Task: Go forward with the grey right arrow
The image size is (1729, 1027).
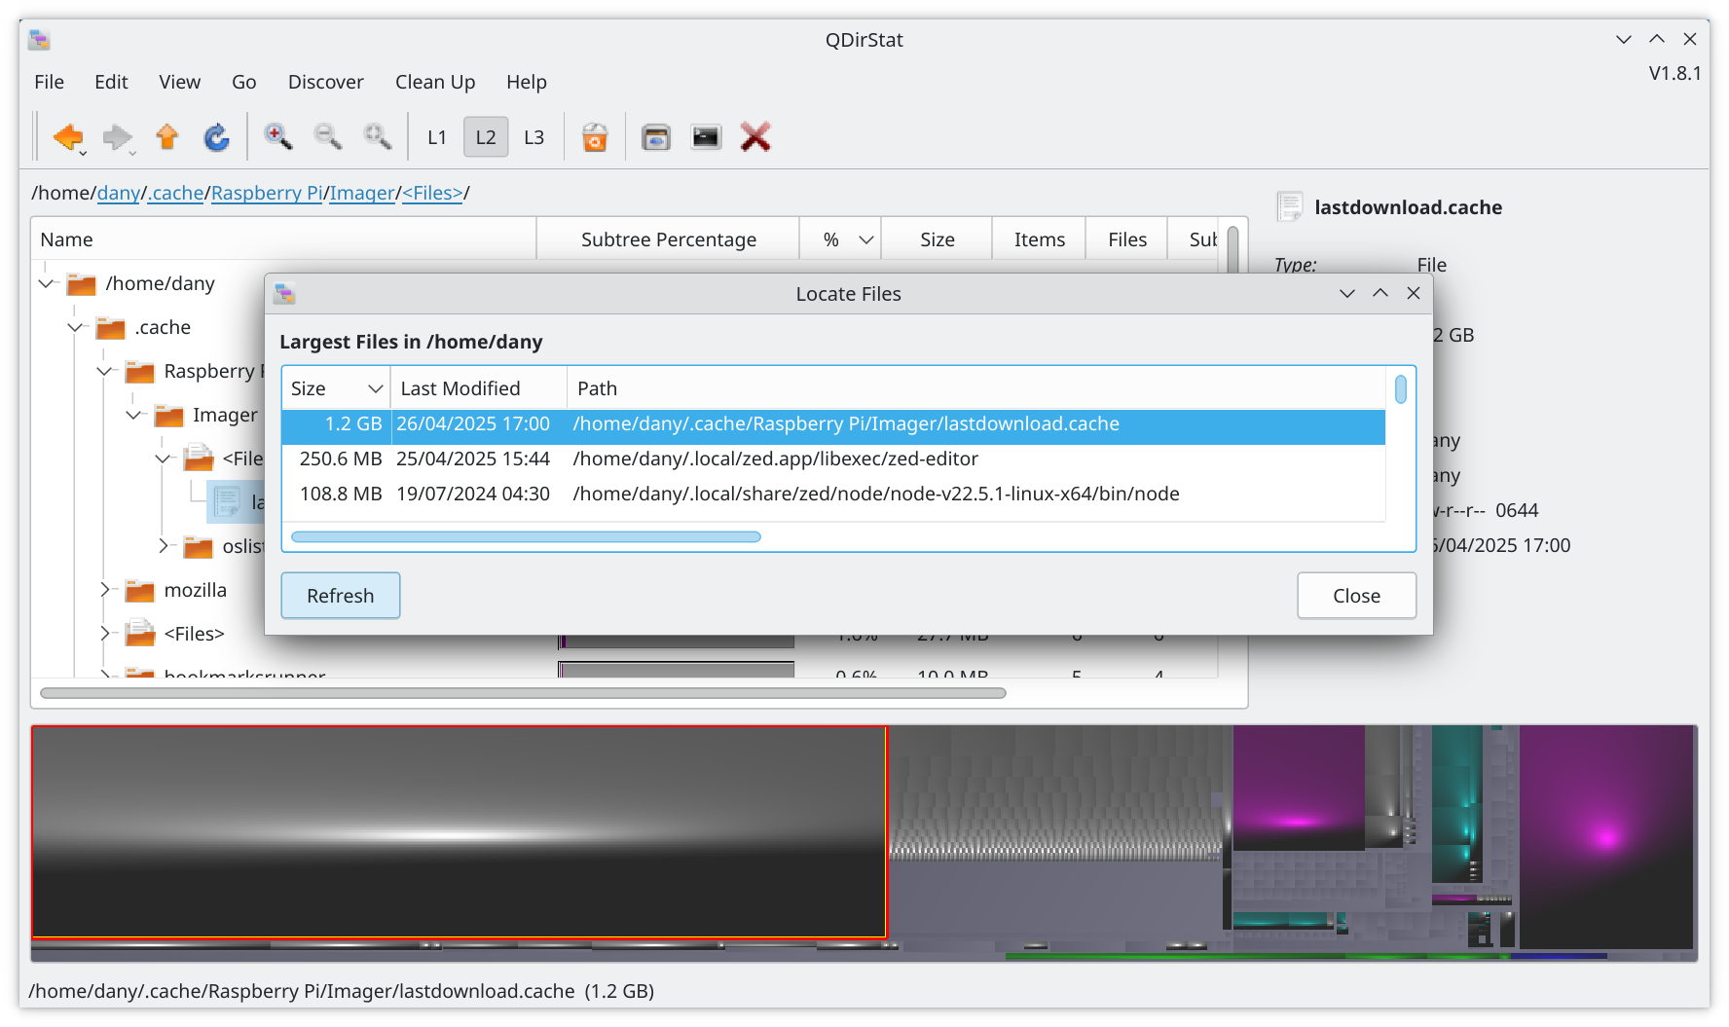Action: click(117, 137)
